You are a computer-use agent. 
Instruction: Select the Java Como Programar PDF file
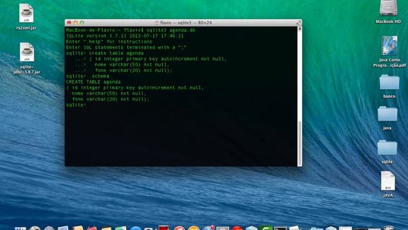tap(390, 46)
